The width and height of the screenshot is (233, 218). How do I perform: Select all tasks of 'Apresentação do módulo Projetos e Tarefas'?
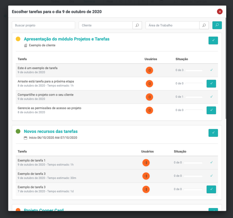(213, 41)
